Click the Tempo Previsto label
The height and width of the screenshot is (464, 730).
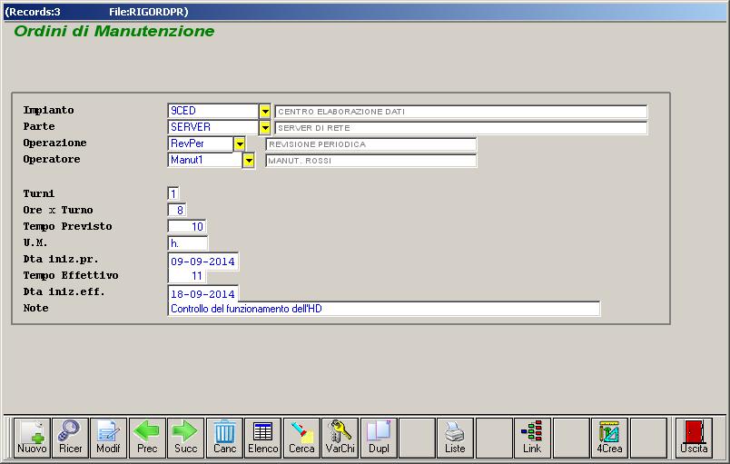tap(67, 227)
